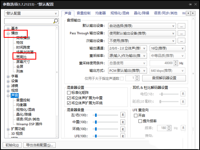This screenshot has width=200, height=150.
Task: Open browse button for default output device
Action: coord(181,26)
